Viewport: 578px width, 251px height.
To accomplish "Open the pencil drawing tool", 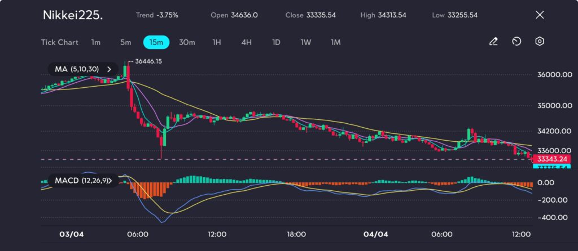I will pos(493,42).
